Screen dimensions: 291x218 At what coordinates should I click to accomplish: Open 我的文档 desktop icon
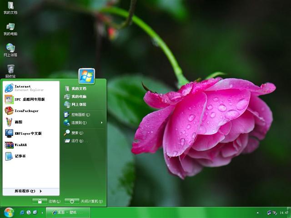click(10, 8)
